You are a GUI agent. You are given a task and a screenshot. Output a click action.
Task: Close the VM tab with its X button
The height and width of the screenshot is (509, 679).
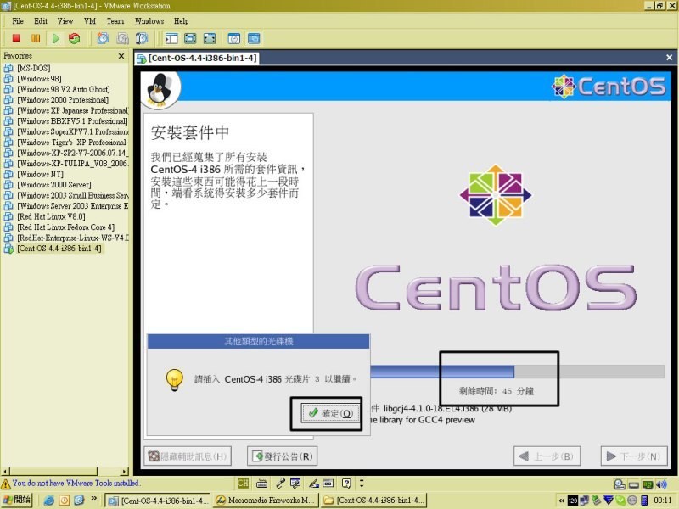669,58
